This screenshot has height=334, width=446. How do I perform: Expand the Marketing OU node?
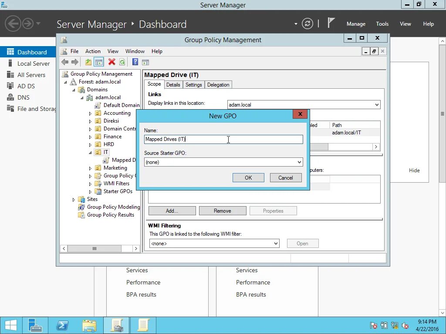pyautogui.click(x=90, y=168)
